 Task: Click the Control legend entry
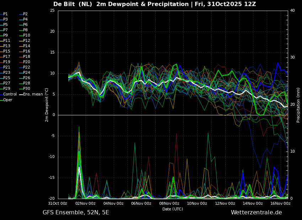click(x=8, y=94)
